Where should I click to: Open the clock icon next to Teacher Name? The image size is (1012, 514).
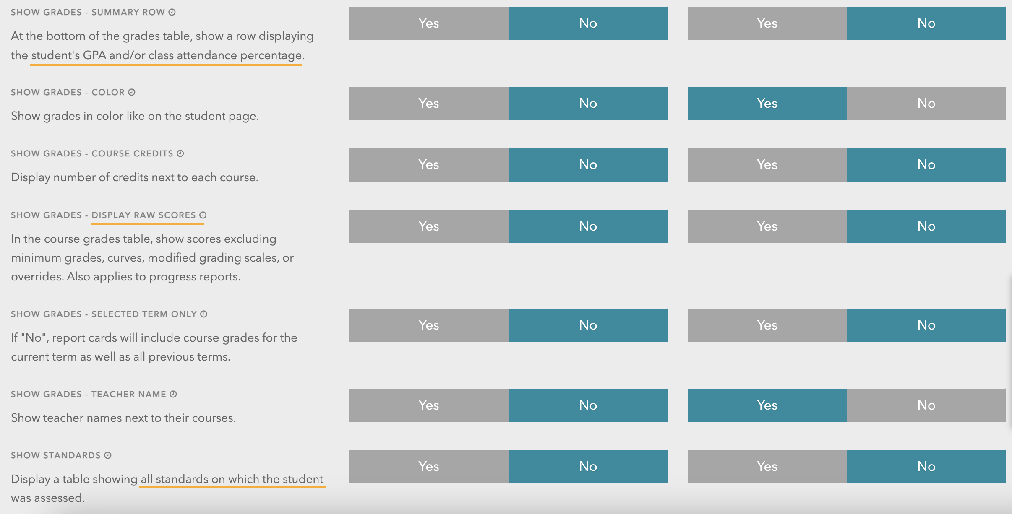(173, 394)
